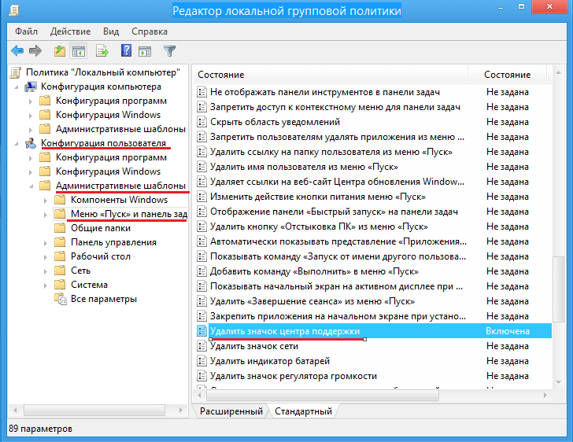Select the 'Удалить значок центра поддержки' policy
The width and height of the screenshot is (573, 442).
(x=285, y=331)
